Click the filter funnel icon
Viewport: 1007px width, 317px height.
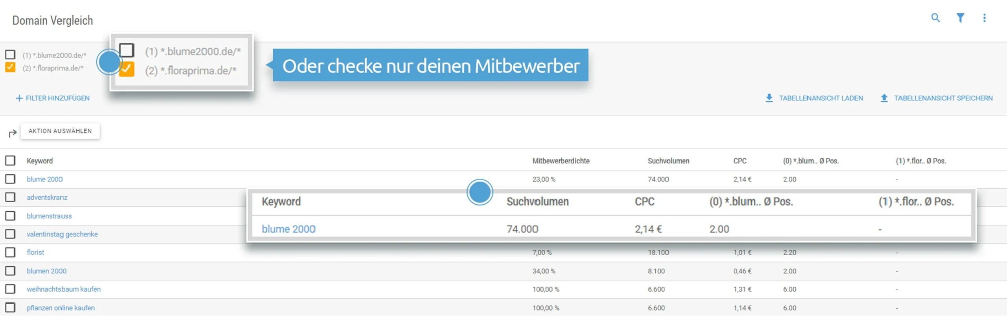pos(960,18)
